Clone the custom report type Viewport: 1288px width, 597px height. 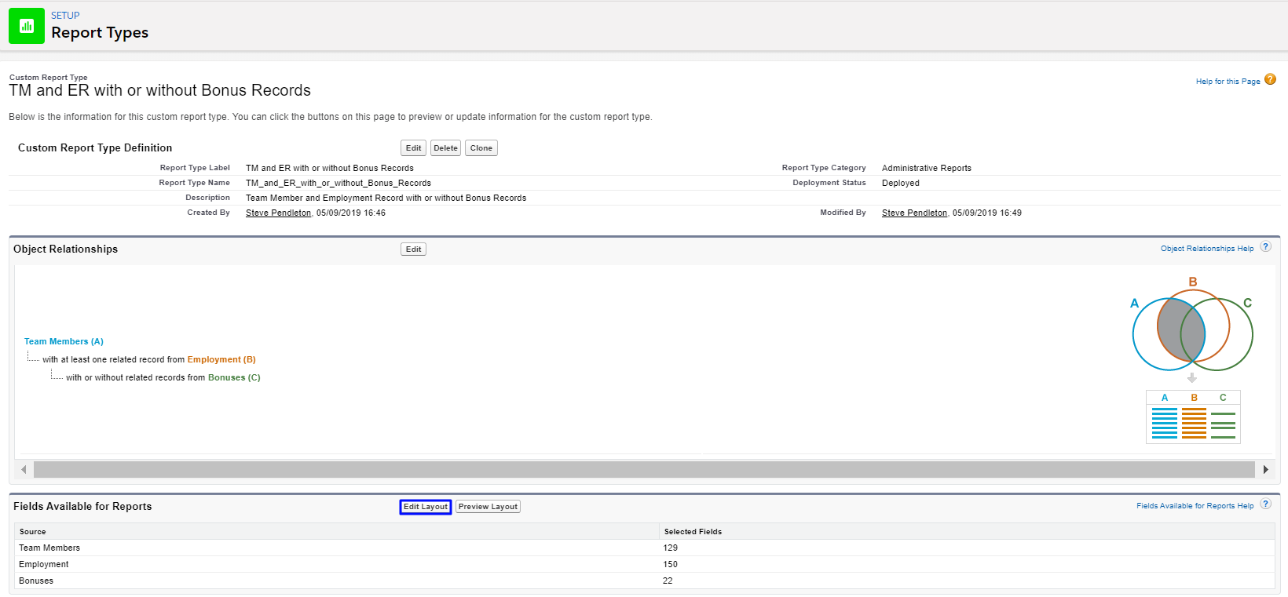(481, 148)
